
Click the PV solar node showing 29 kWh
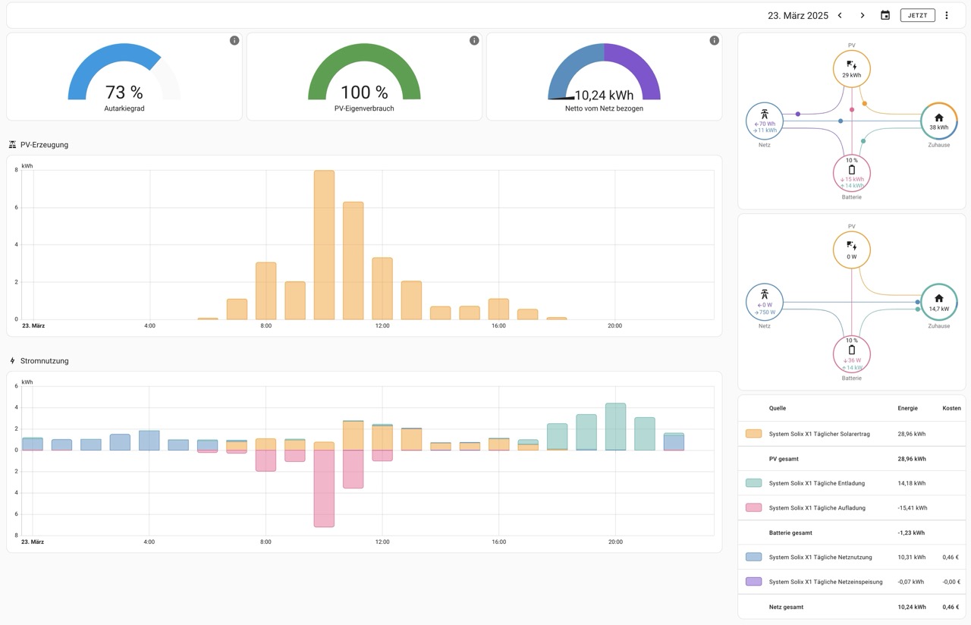851,69
